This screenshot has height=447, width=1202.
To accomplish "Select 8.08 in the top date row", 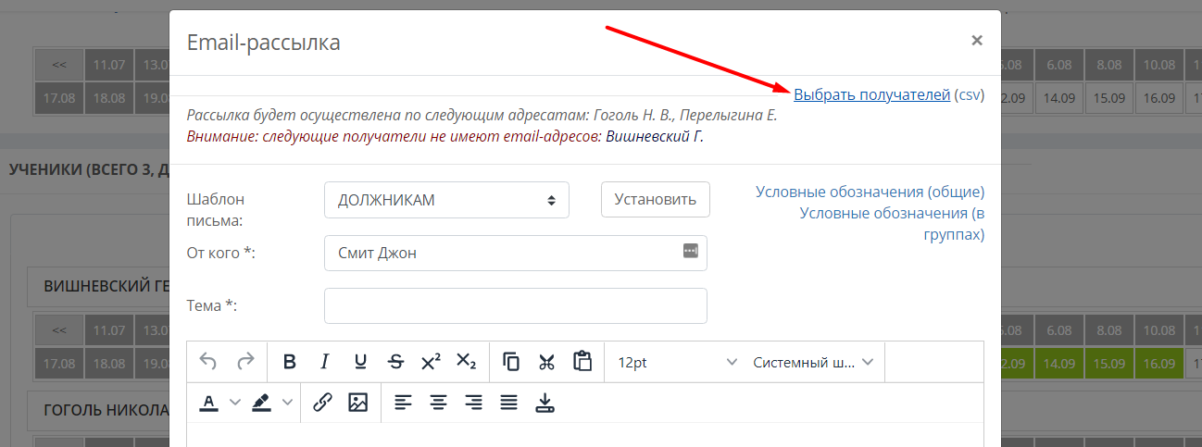I will [x=1108, y=66].
